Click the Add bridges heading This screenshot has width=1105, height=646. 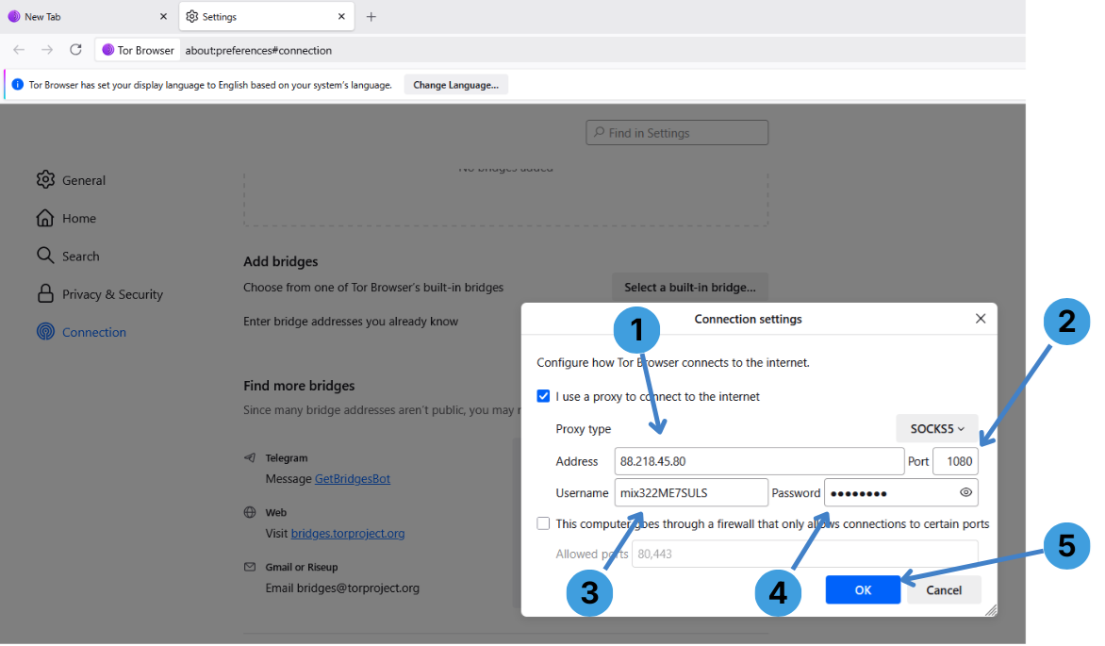pos(280,261)
